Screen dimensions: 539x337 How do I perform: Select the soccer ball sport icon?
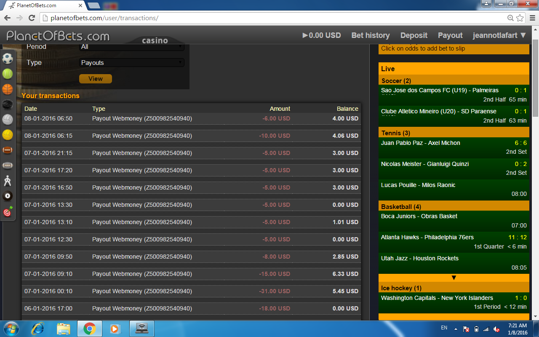pos(8,59)
